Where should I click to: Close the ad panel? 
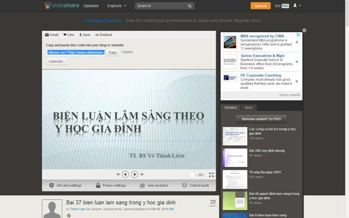pos(304,30)
